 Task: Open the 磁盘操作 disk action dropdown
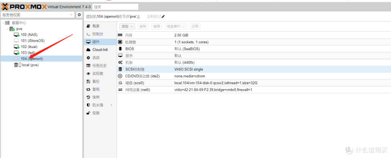176,26
